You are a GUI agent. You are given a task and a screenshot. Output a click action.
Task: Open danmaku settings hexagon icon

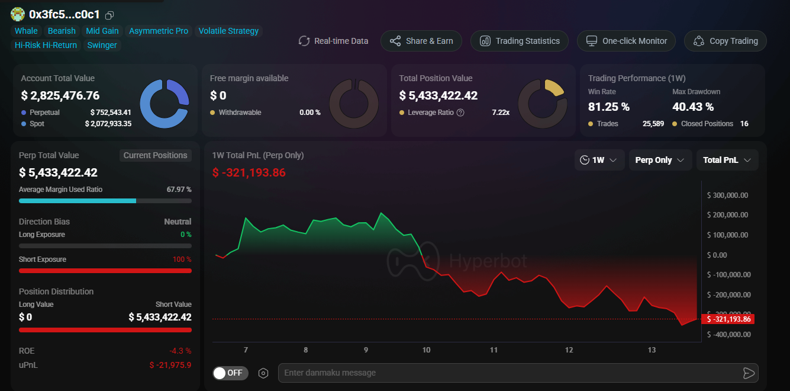click(x=263, y=373)
